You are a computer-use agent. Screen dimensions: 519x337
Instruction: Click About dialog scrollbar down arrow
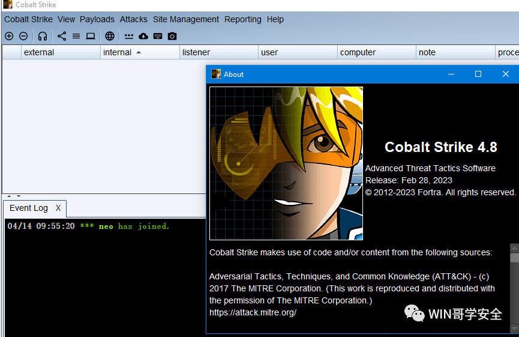click(514, 329)
